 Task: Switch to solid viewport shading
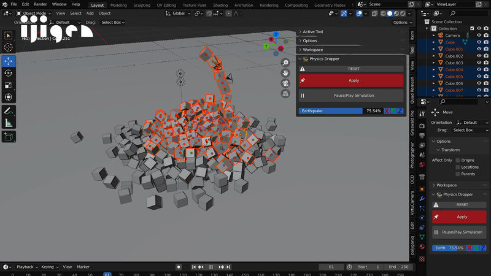click(x=390, y=13)
